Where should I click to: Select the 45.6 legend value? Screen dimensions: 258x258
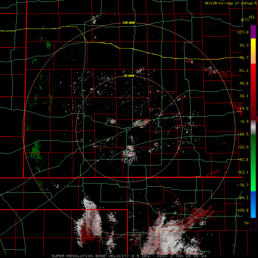[244, 83]
